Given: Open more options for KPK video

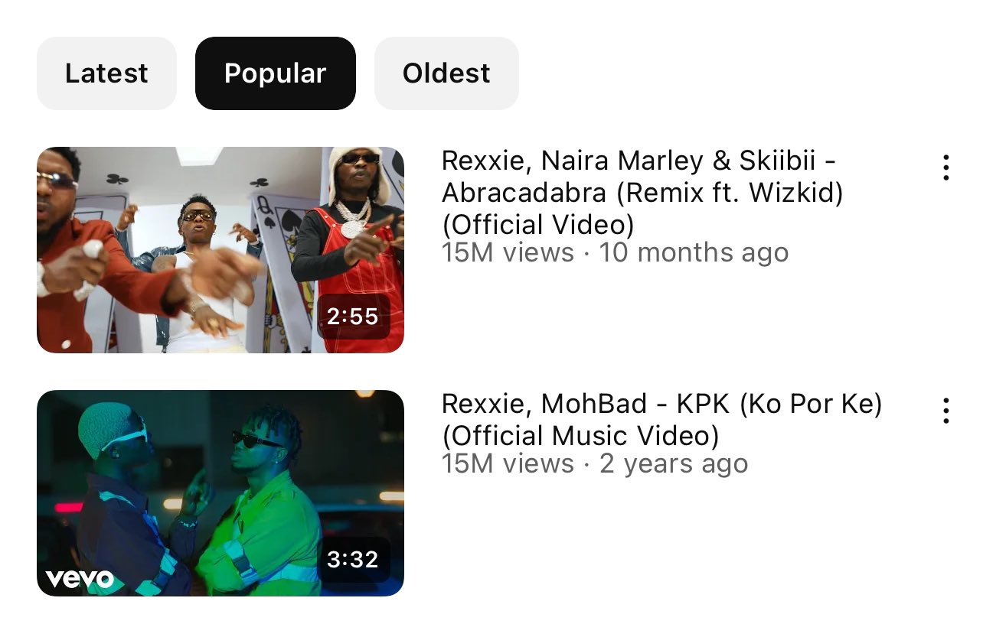Looking at the screenshot, I should point(946,411).
